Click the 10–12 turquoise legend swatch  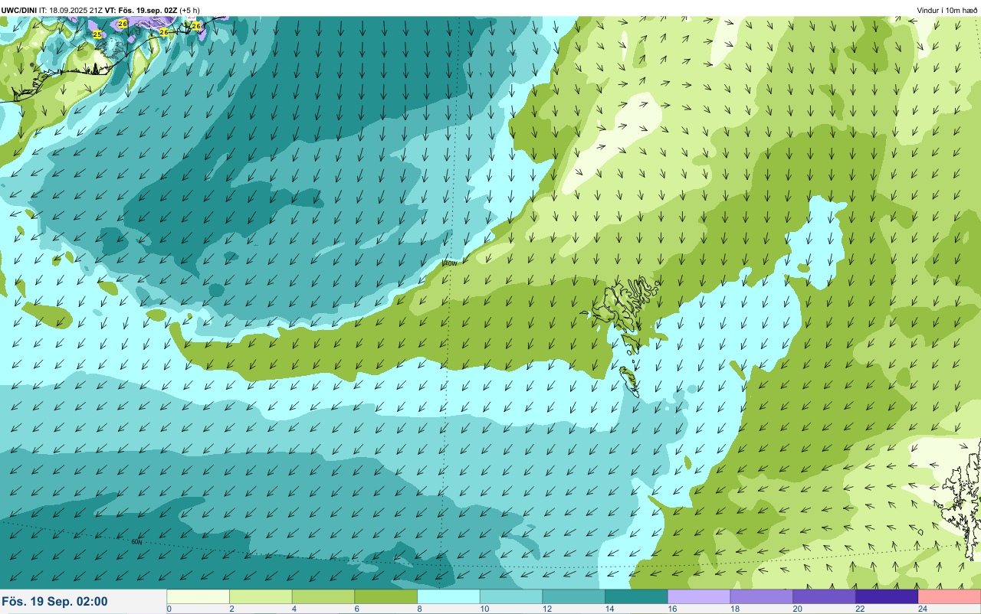[511, 596]
